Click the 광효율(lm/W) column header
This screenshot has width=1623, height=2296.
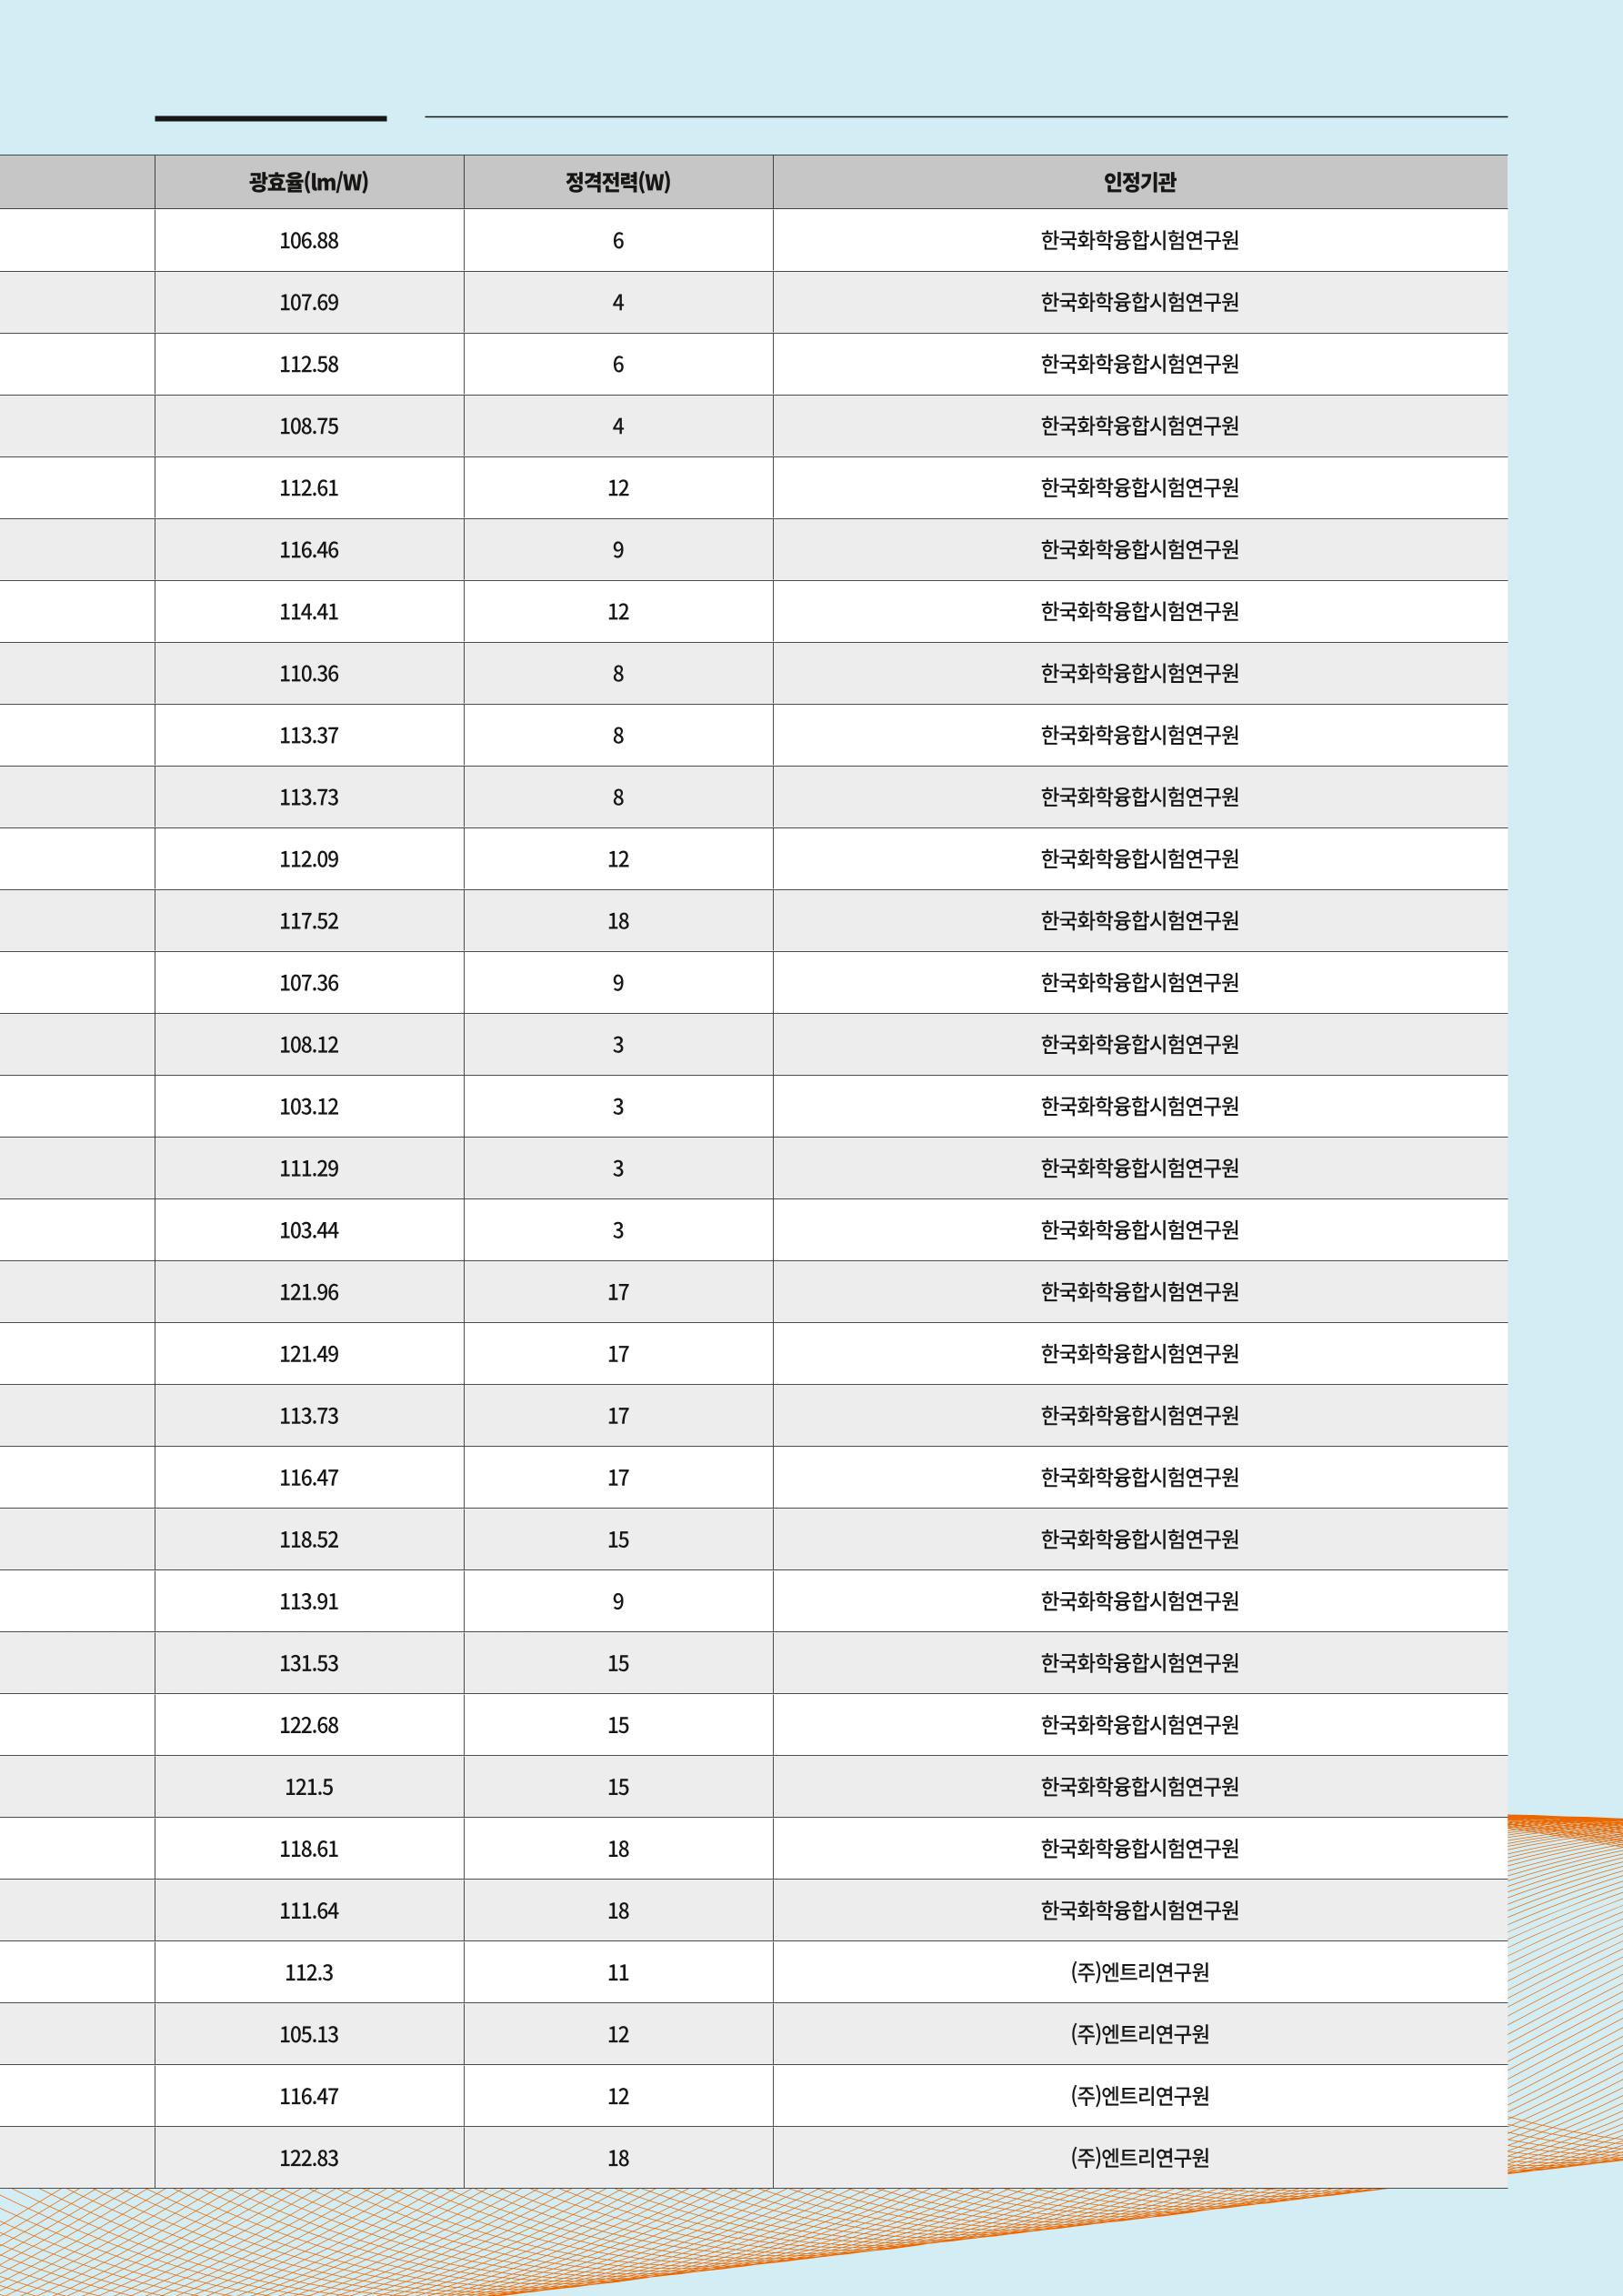(309, 182)
